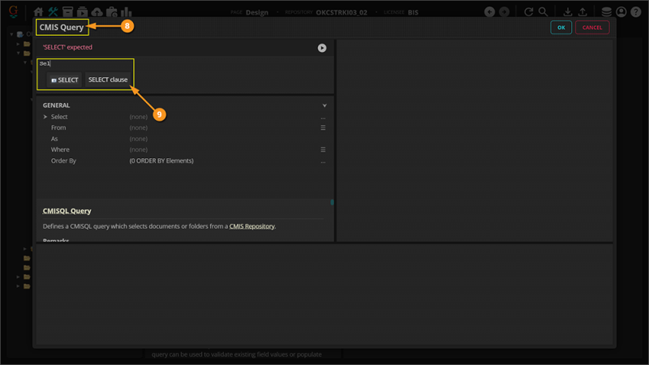Open search with the magnifier icon
Screen dimensions: 649x365
click(x=543, y=12)
